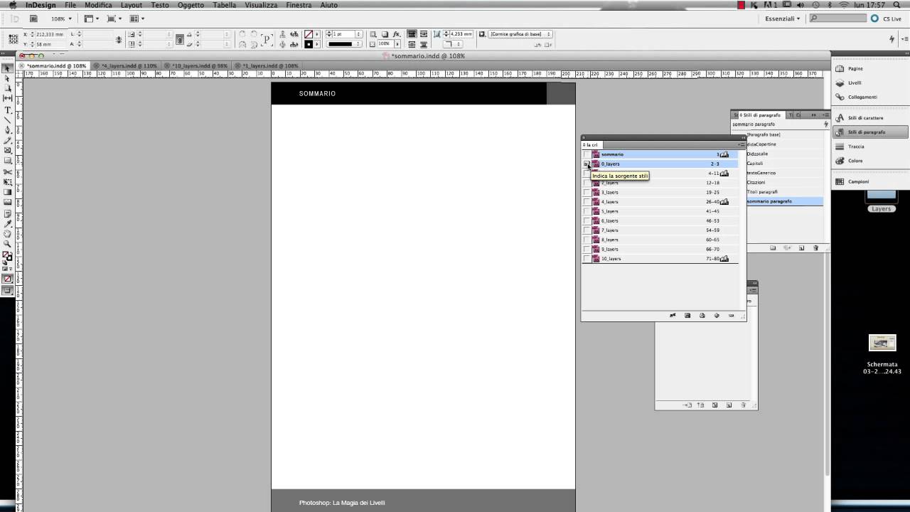Select the Note tool
Screen dimensions: 910x512
[x=8, y=213]
